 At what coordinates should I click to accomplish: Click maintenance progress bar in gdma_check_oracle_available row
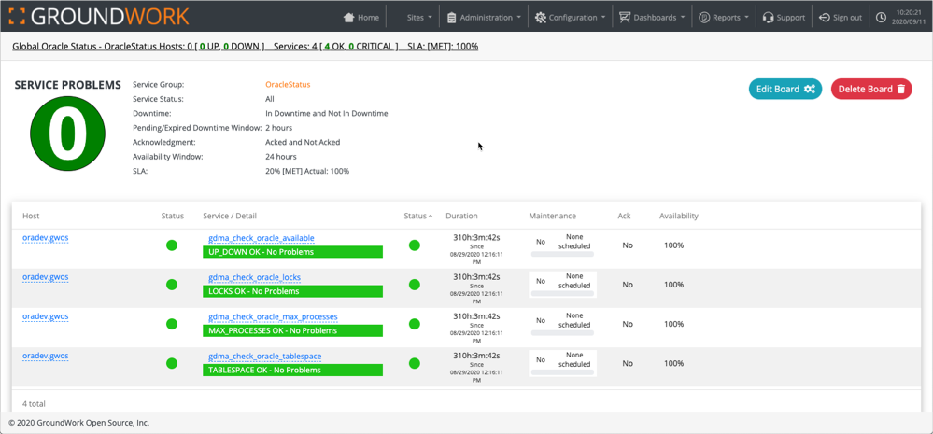coord(562,255)
